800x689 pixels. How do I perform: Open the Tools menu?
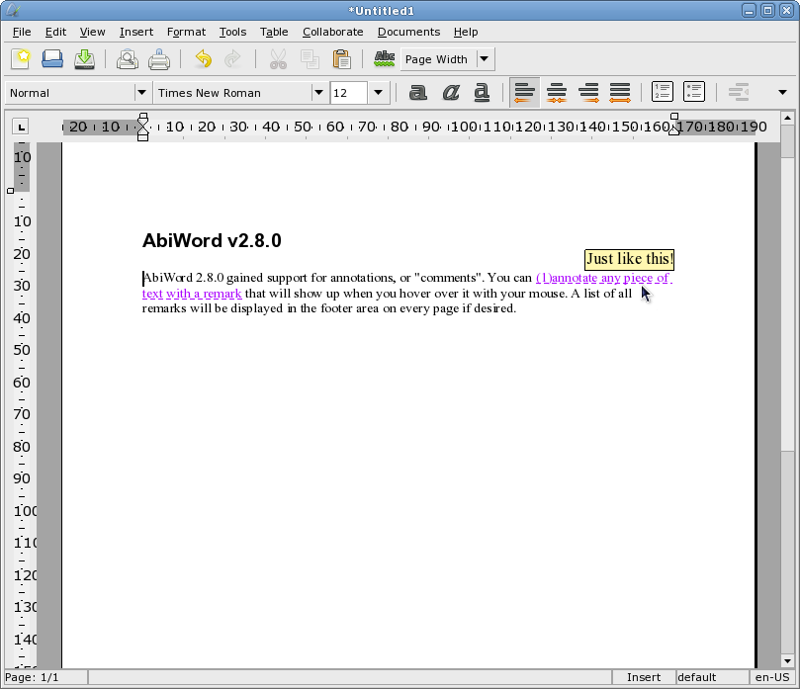point(232,32)
